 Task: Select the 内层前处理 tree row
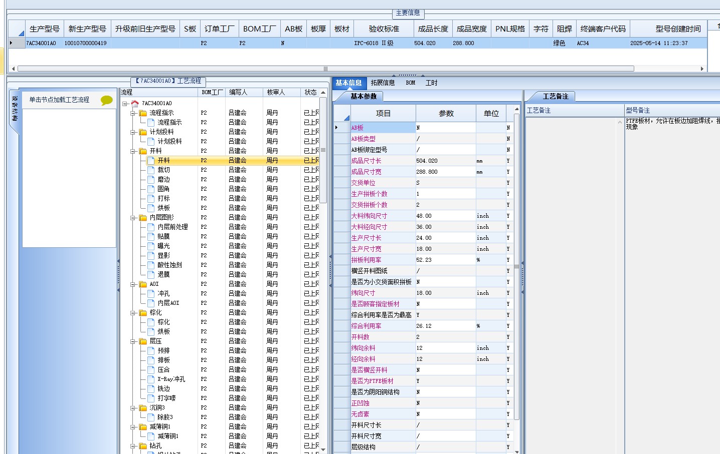click(172, 227)
